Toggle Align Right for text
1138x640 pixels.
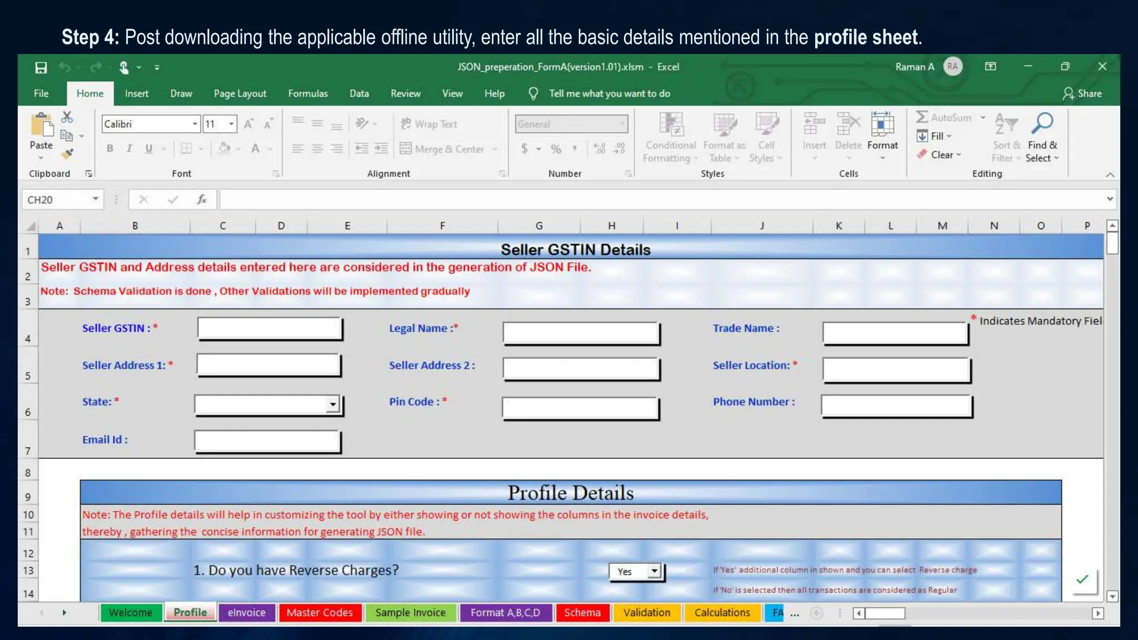click(x=337, y=148)
